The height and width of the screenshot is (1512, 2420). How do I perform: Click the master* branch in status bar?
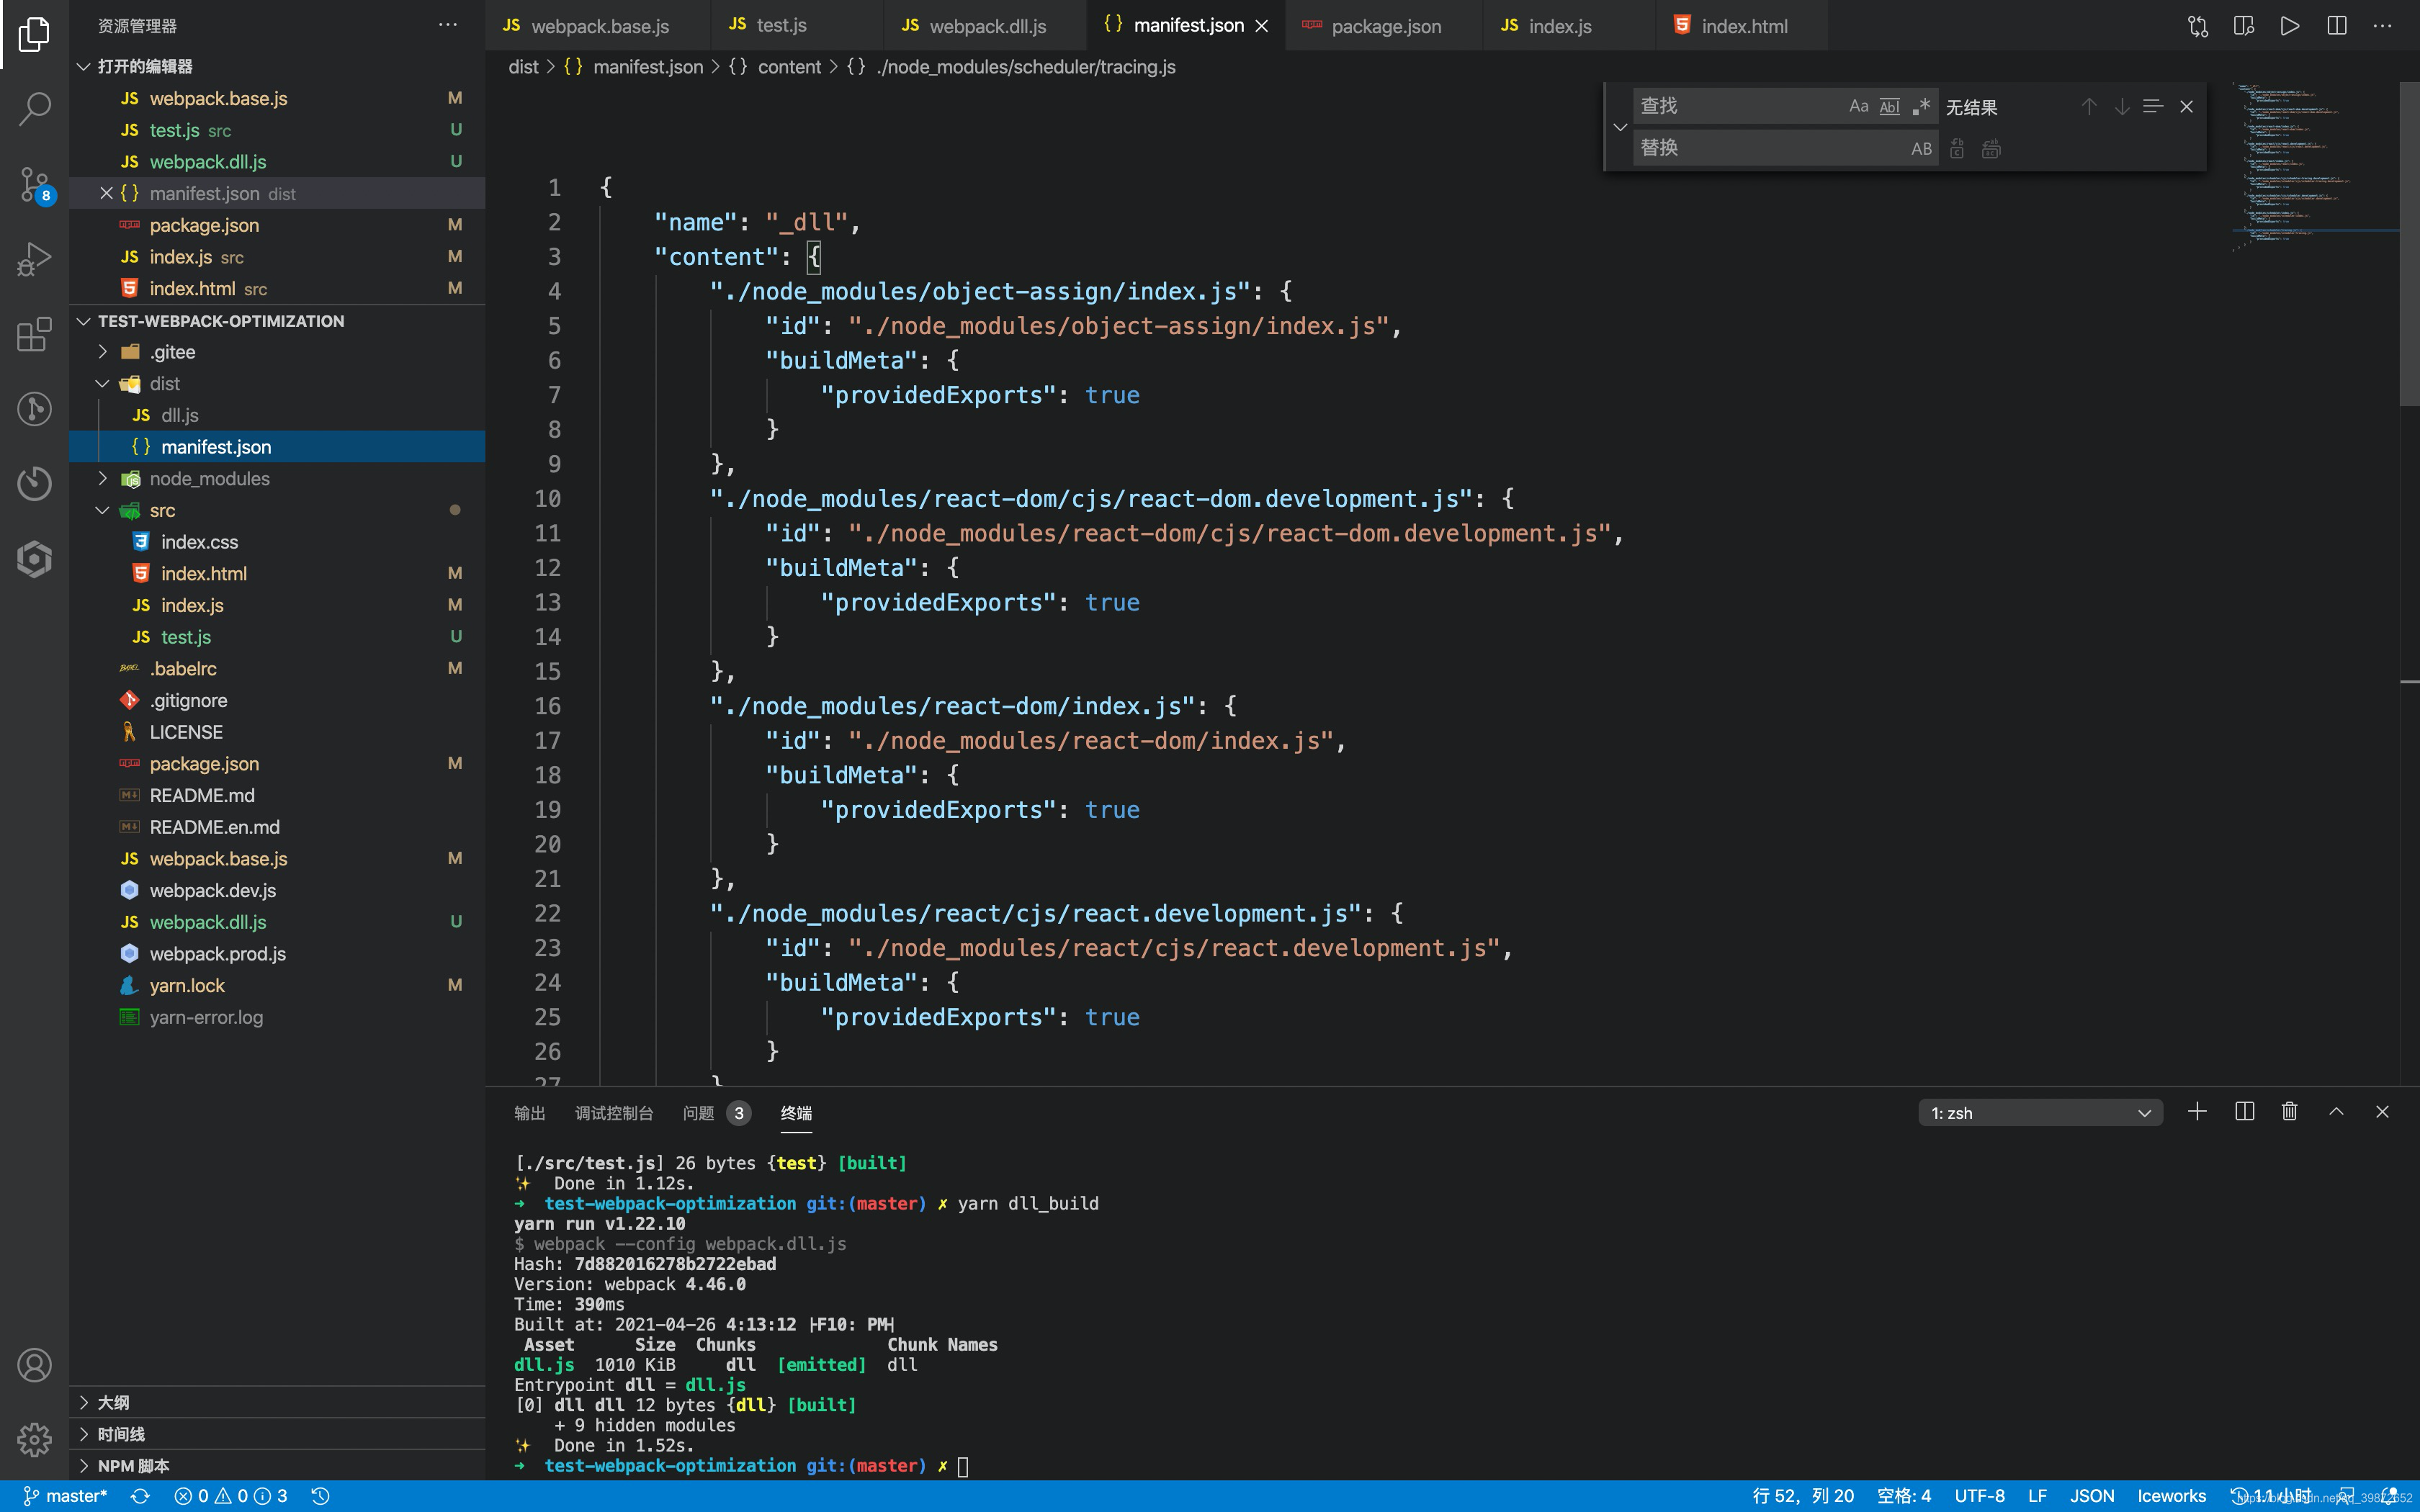pos(65,1496)
